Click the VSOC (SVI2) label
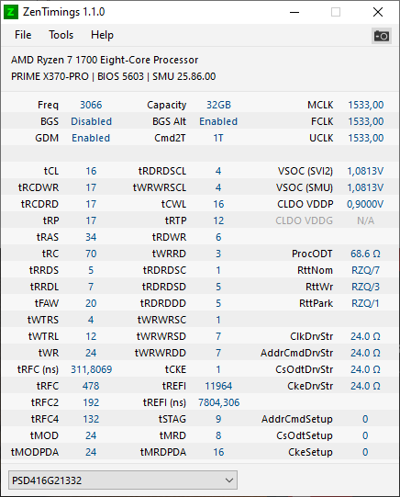Viewport: 400px width, 497px height. click(x=306, y=171)
